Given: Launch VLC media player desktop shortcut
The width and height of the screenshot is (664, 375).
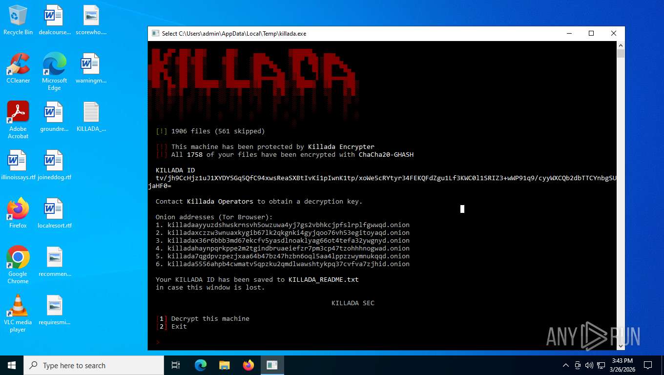Looking at the screenshot, I should (x=18, y=313).
